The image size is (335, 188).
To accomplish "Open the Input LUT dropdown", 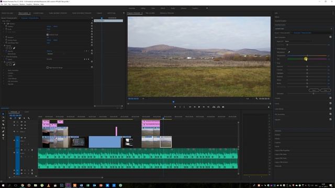I will click(298, 41).
